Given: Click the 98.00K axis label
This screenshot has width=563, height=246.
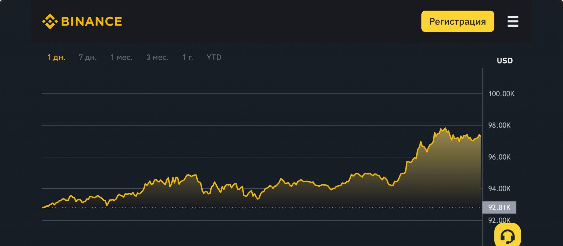Looking at the screenshot, I should [x=499, y=125].
